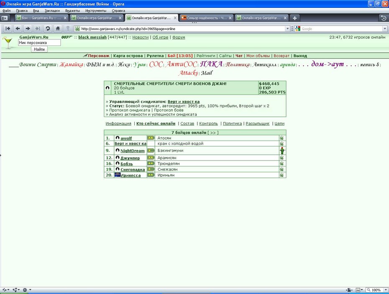Open the Файл menu
This screenshot has width=389, height=294.
pyautogui.click(x=6, y=11)
